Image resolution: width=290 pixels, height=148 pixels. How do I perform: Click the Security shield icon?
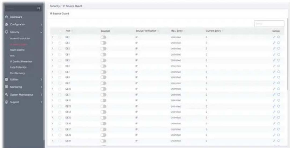tap(6, 32)
